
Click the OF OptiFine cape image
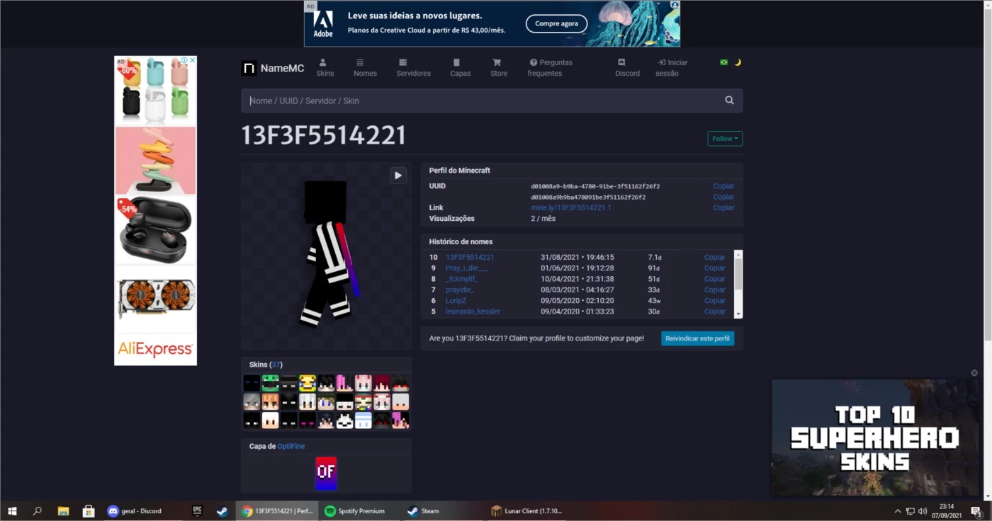[x=326, y=473]
